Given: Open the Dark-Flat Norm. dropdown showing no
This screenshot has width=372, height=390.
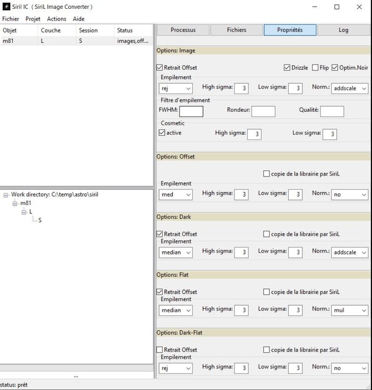Looking at the screenshot, I should tap(350, 368).
